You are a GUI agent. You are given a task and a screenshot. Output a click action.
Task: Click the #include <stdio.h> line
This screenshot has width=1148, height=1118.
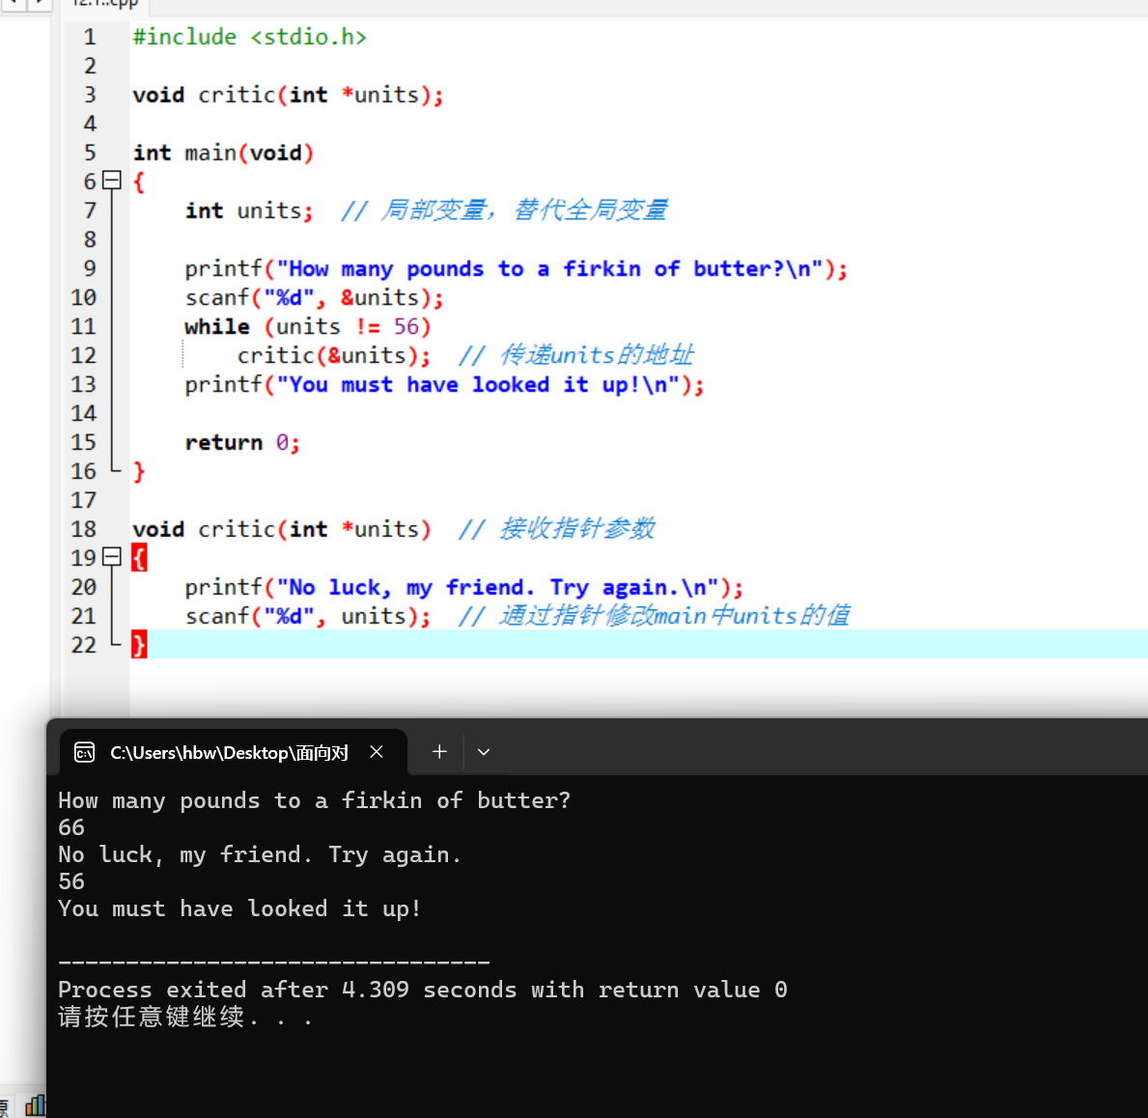(250, 37)
